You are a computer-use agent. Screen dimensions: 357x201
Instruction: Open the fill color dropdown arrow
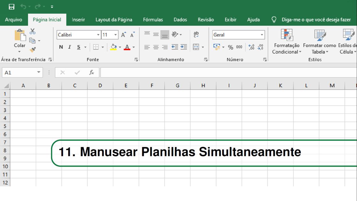coord(120,47)
